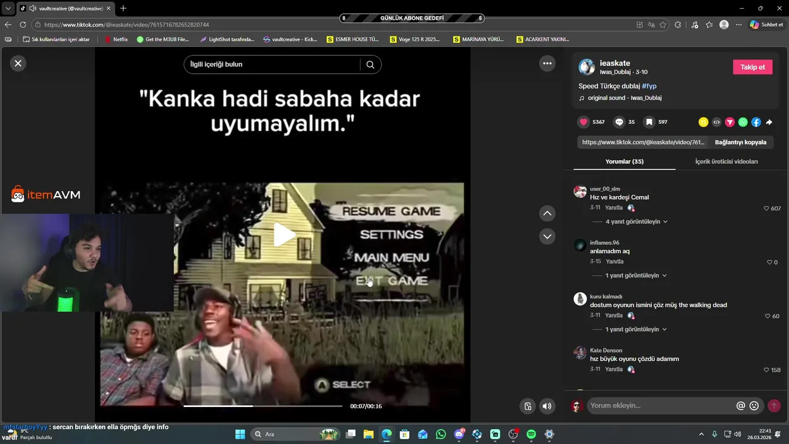Screen dimensions: 789x444
Task: Get embed code via the embed icon
Action: pos(716,122)
